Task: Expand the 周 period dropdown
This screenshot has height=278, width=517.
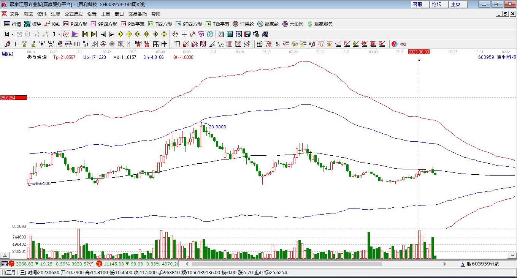Action: click(12, 34)
